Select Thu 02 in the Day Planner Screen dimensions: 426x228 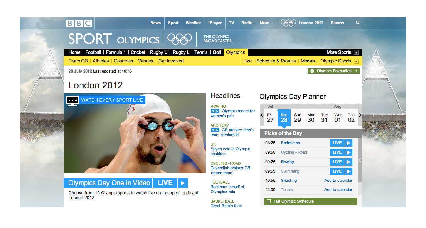[x=351, y=118]
